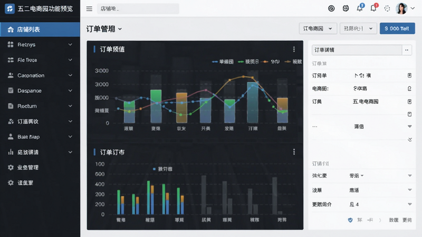
Task: Select 店铺列表 in the sidebar
Action: (x=40, y=29)
